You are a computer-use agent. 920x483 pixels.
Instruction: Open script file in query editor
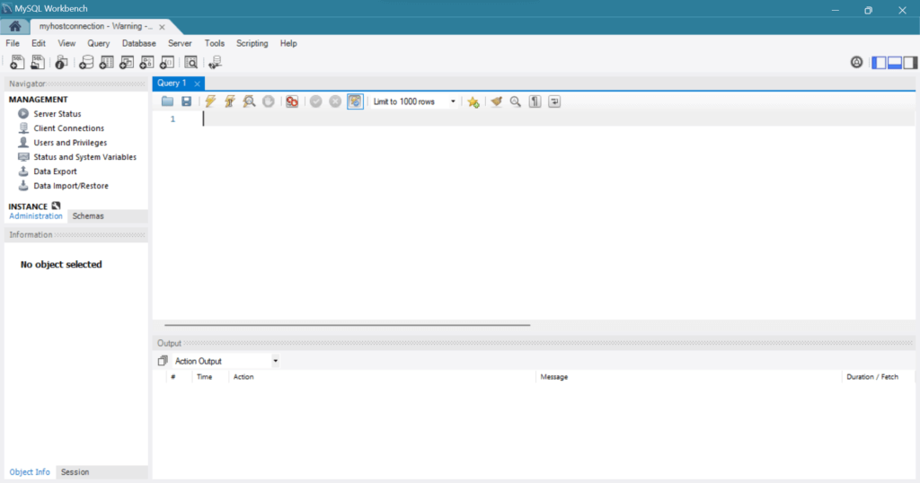(167, 101)
